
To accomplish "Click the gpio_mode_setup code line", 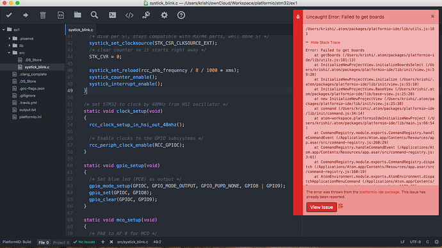I will (x=187, y=186).
